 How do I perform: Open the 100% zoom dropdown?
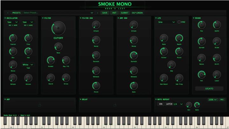(213, 100)
